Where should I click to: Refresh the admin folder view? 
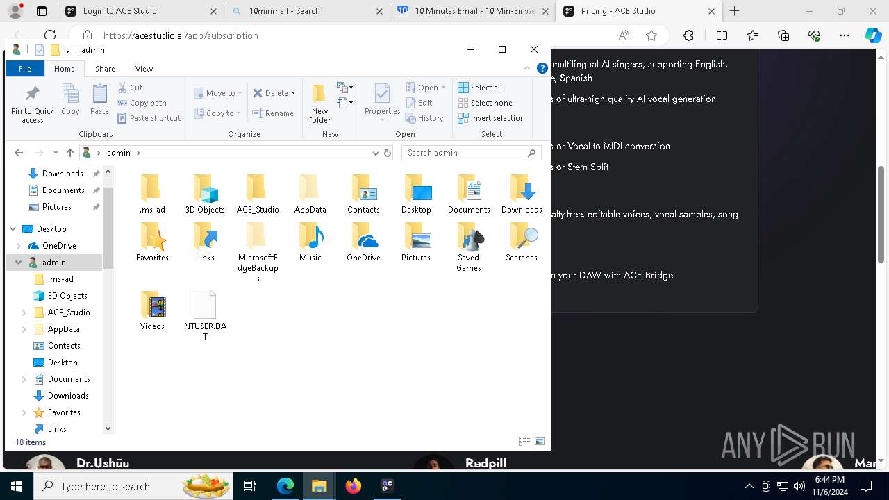coord(388,153)
